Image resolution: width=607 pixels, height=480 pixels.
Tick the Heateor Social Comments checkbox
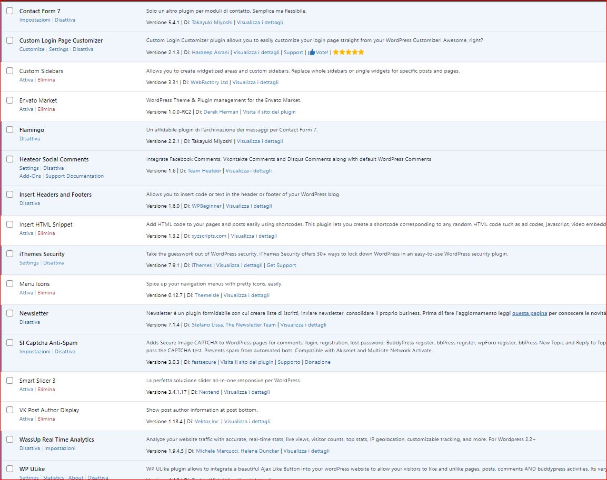click(x=9, y=159)
